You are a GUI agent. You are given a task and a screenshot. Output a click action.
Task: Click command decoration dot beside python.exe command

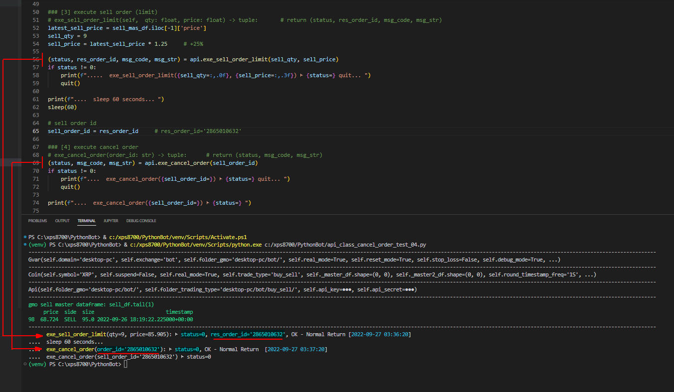click(x=25, y=245)
